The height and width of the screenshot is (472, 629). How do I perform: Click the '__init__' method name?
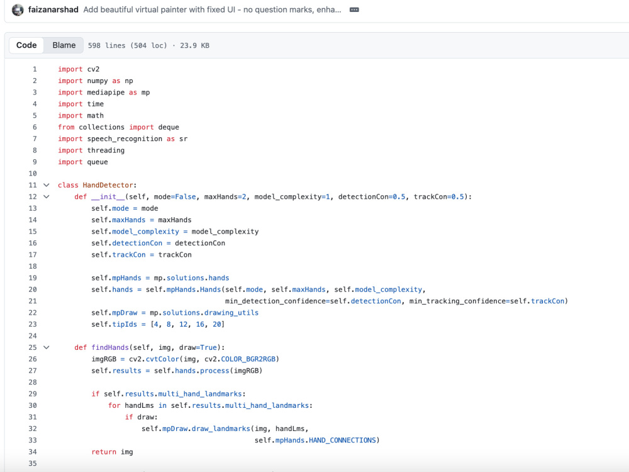coord(108,196)
